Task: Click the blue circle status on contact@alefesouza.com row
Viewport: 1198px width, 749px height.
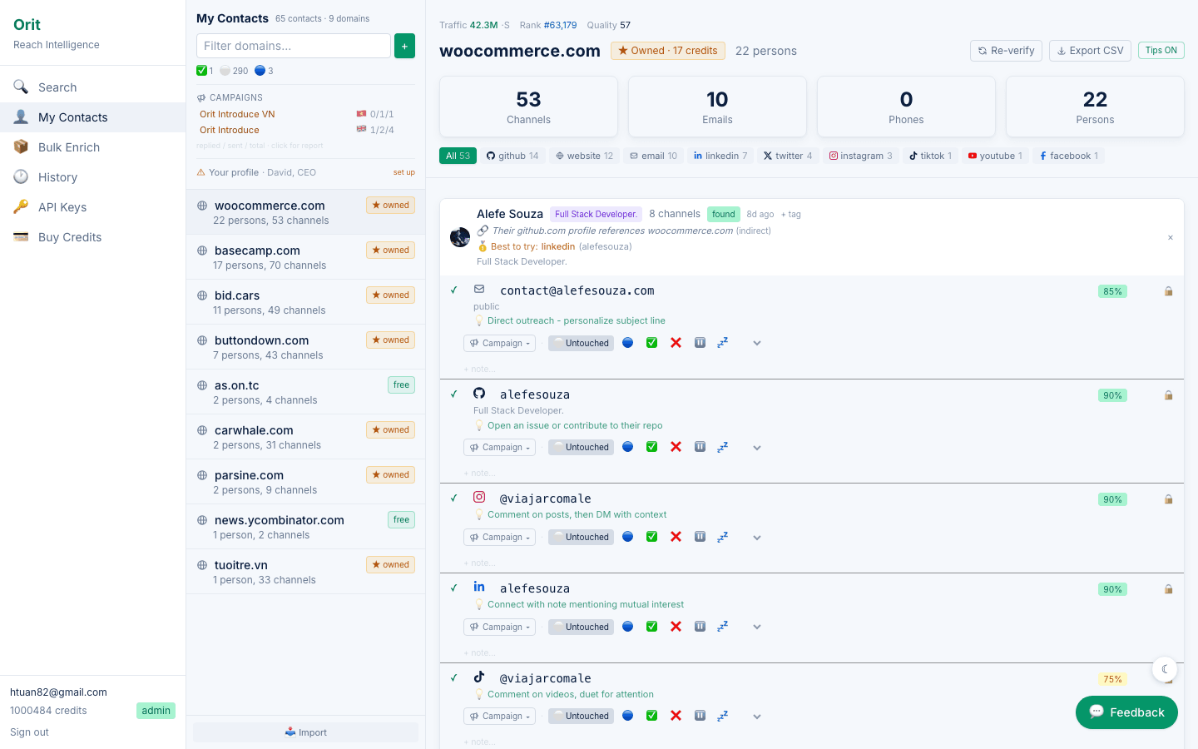Action: pos(628,343)
